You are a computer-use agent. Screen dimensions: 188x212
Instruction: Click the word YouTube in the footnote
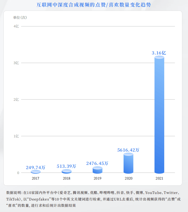coord(154,193)
